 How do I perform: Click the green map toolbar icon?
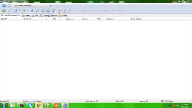point(4,11)
